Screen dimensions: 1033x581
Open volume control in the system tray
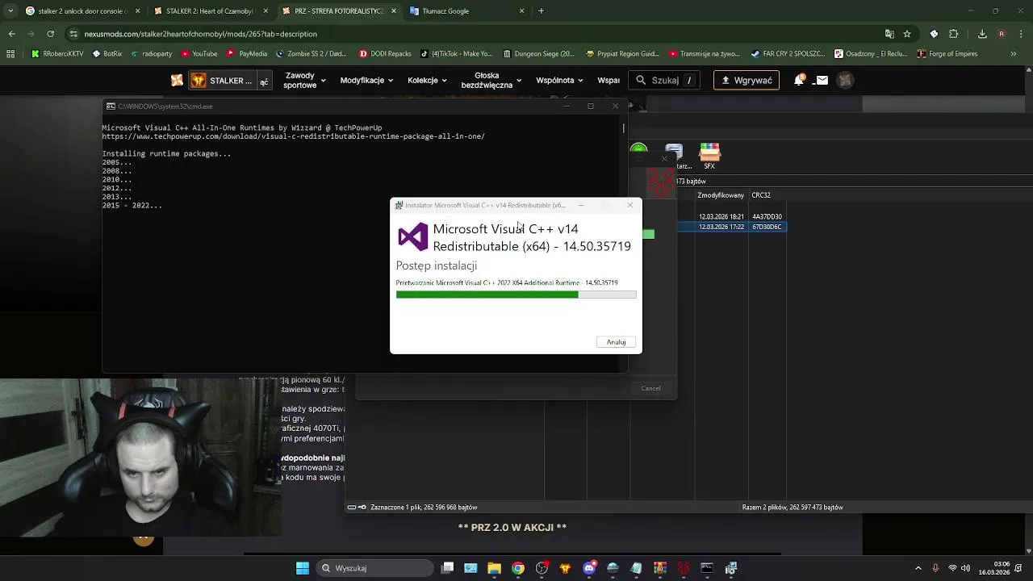966,568
